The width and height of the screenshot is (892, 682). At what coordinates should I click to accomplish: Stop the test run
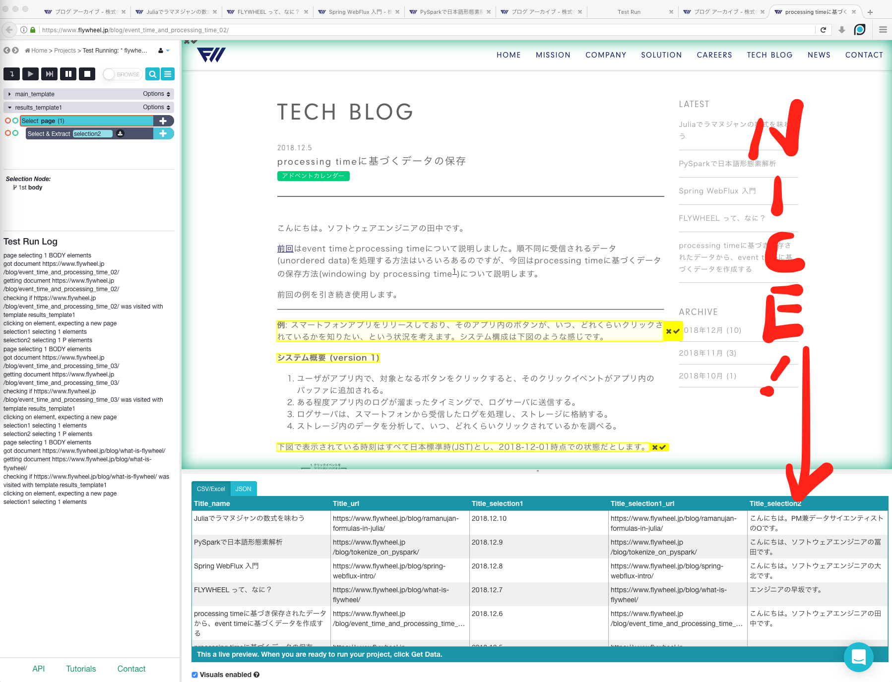point(87,74)
